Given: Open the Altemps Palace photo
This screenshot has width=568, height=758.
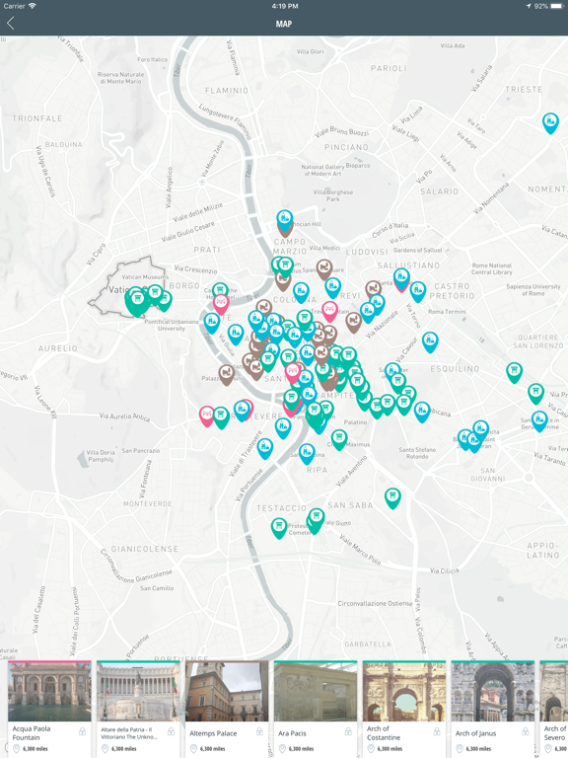Looking at the screenshot, I should (227, 692).
